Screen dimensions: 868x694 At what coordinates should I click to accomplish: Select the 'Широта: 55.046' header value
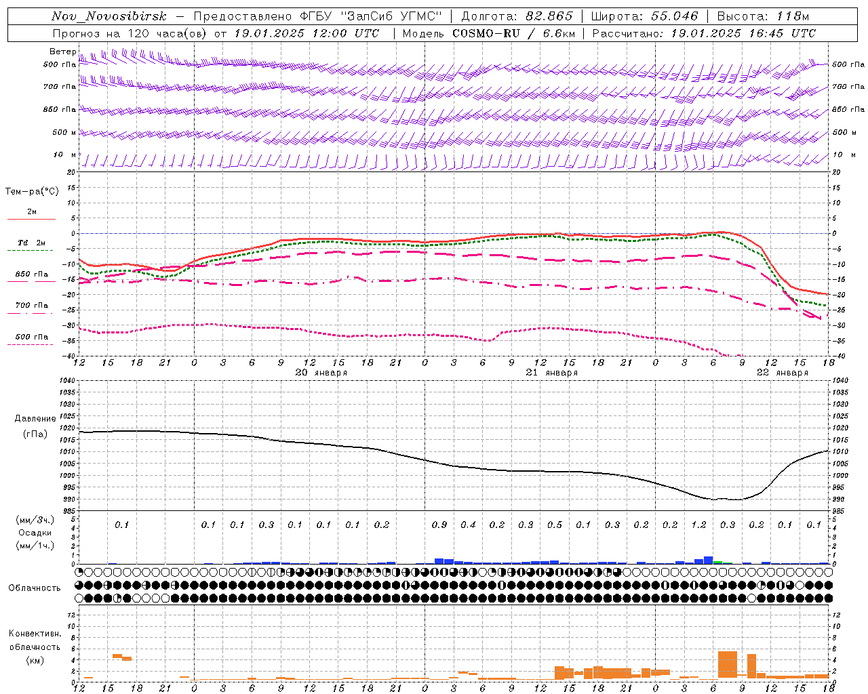pyautogui.click(x=644, y=16)
